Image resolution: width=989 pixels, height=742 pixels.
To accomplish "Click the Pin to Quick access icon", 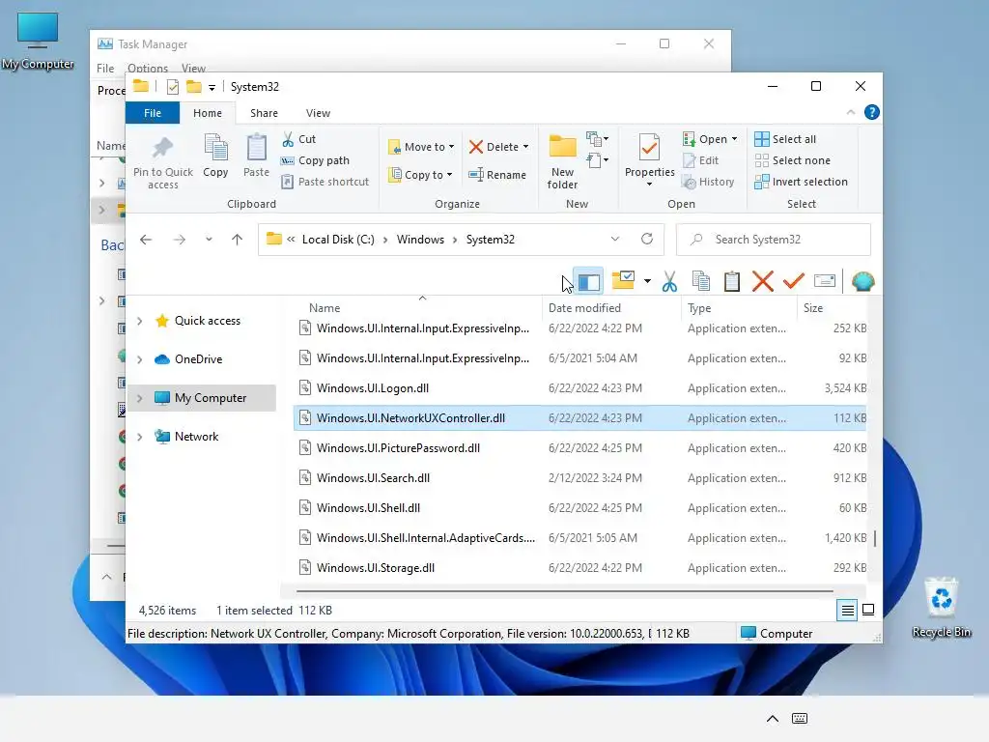I will click(x=162, y=162).
